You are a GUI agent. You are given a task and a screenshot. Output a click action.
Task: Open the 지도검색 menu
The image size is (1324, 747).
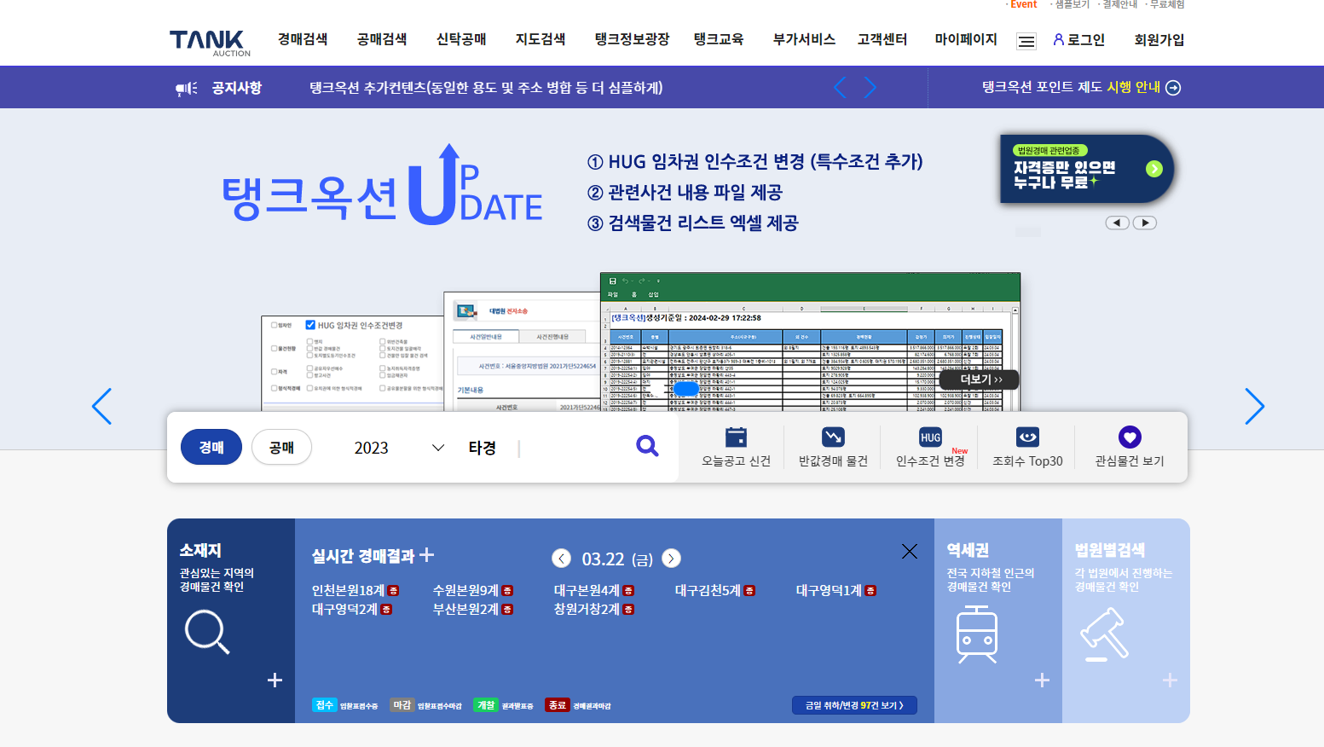click(x=541, y=39)
